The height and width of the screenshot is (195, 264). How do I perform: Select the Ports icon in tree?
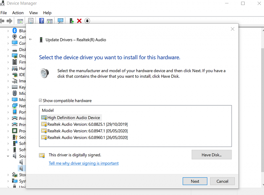click(15, 112)
